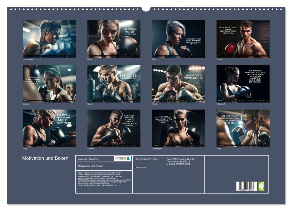Click the 'Überzeugen' month image

178,128
